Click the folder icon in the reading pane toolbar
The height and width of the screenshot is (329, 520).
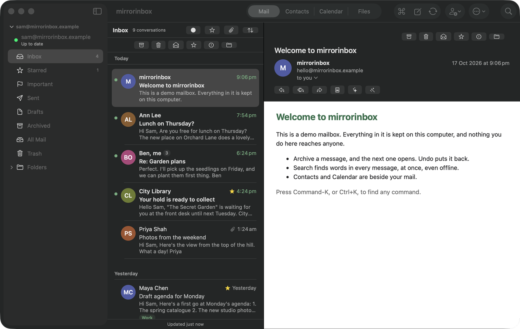496,37
